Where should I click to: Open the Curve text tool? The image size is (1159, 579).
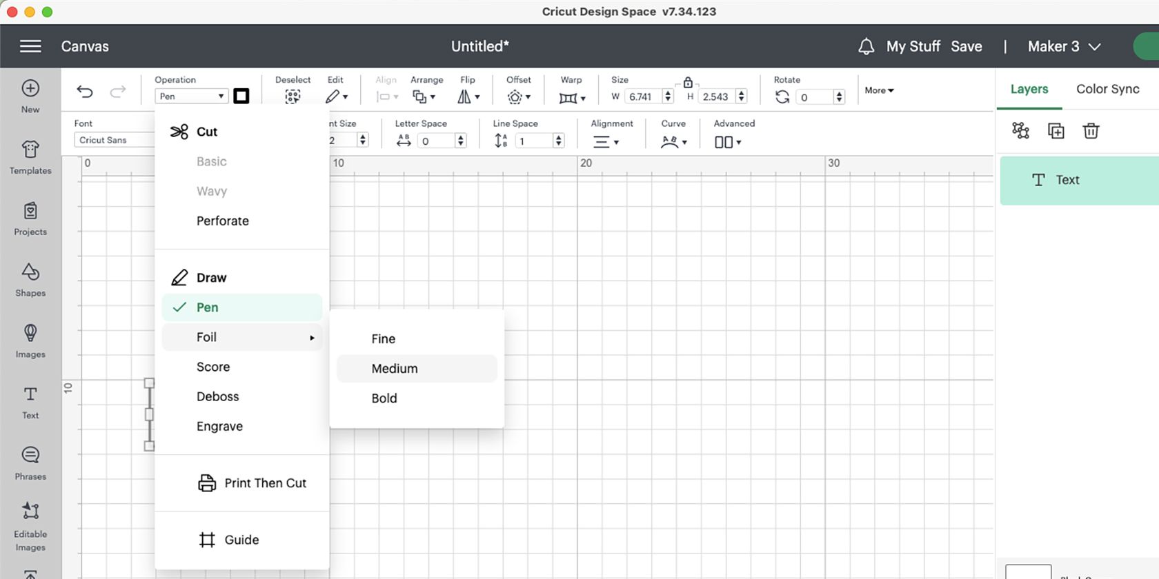tap(674, 142)
